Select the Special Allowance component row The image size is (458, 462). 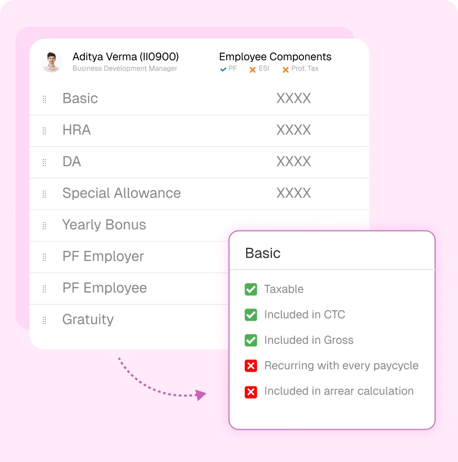click(x=199, y=194)
